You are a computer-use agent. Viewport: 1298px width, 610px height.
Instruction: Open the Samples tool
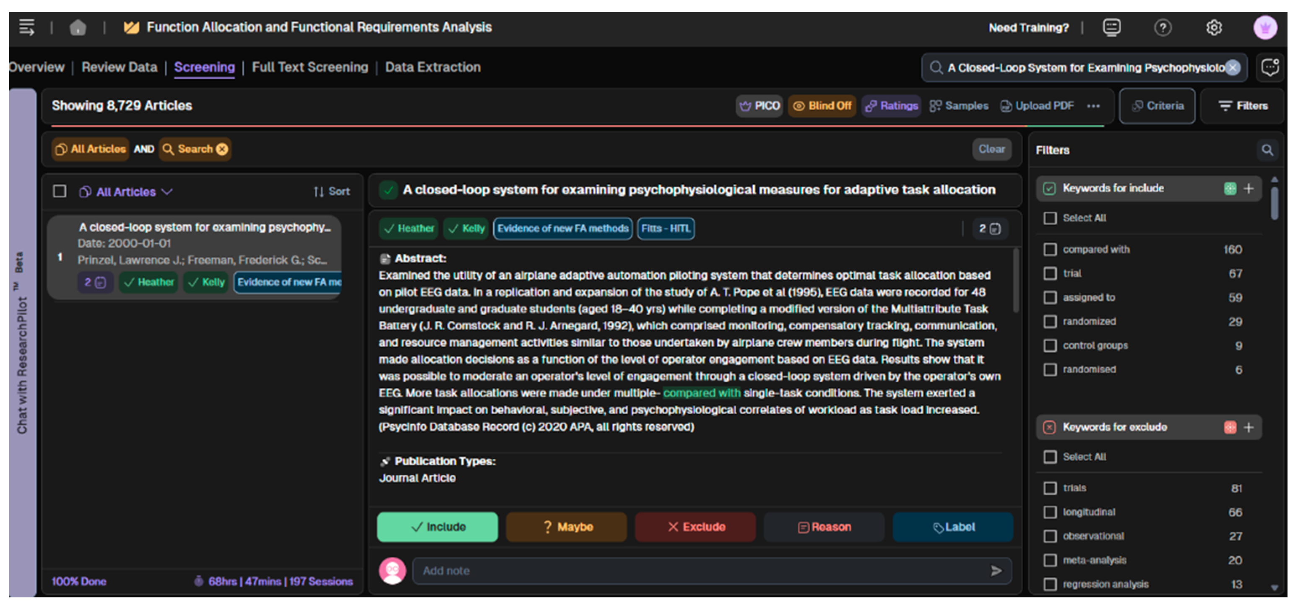[959, 106]
